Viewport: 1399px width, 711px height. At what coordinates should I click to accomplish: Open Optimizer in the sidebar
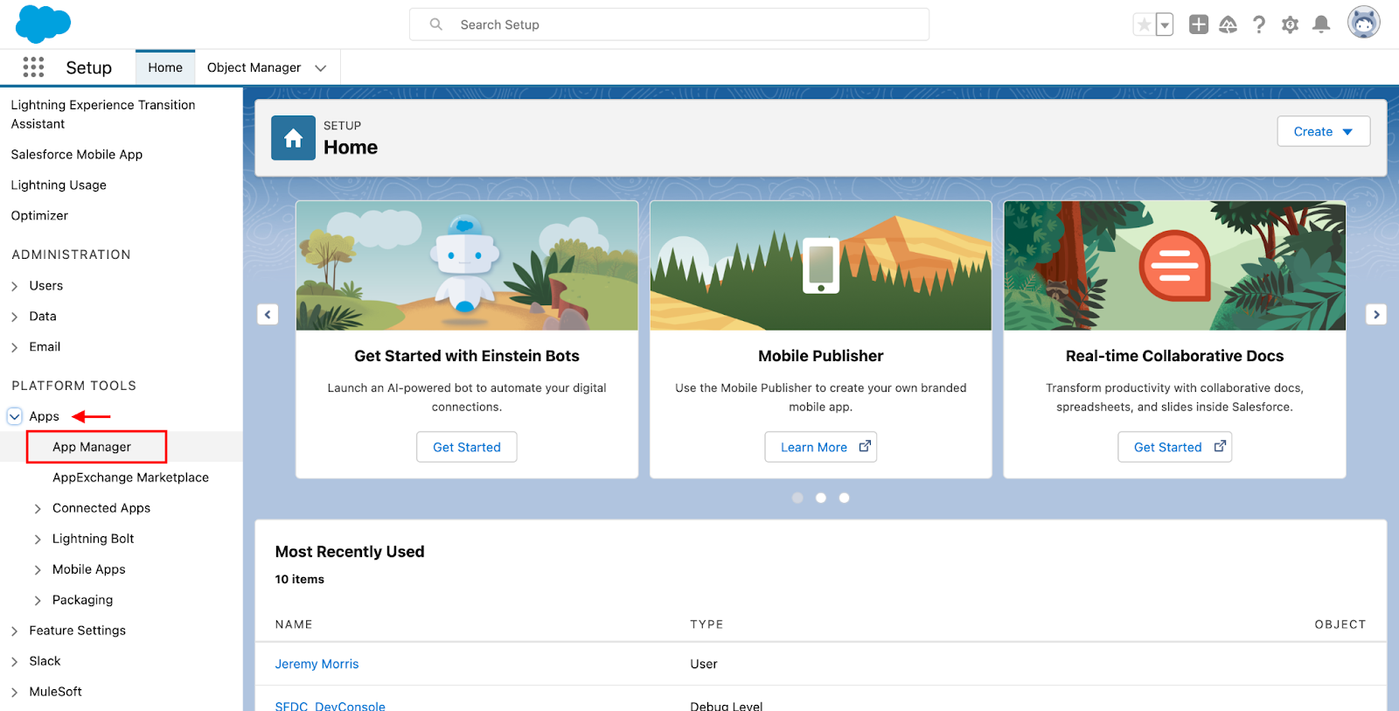tap(39, 216)
